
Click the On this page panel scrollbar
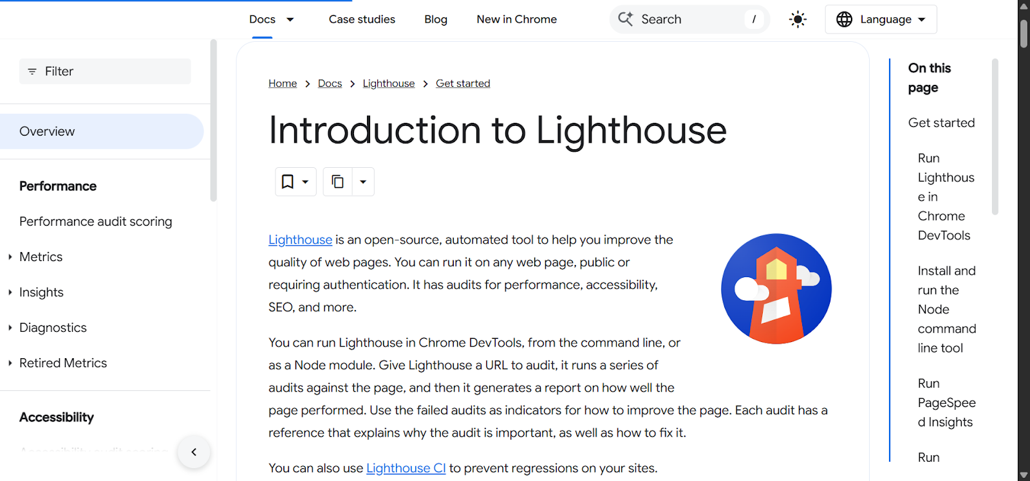click(995, 136)
